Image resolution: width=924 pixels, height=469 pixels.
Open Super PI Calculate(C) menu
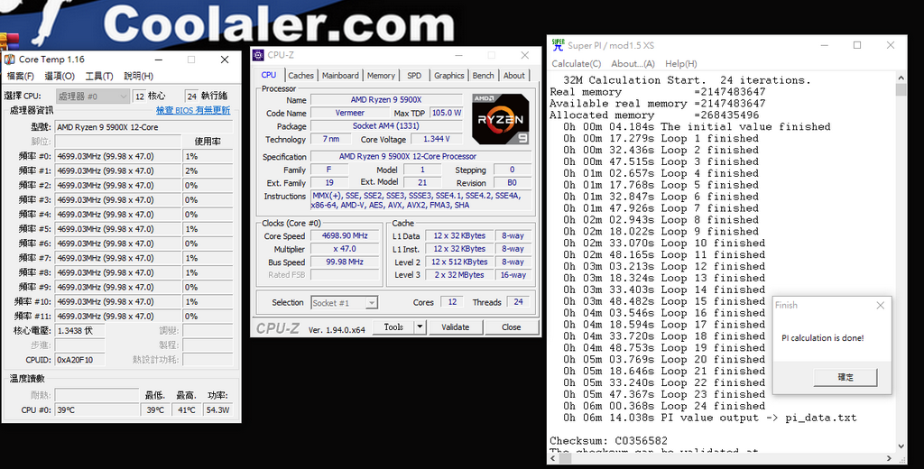[x=577, y=64]
